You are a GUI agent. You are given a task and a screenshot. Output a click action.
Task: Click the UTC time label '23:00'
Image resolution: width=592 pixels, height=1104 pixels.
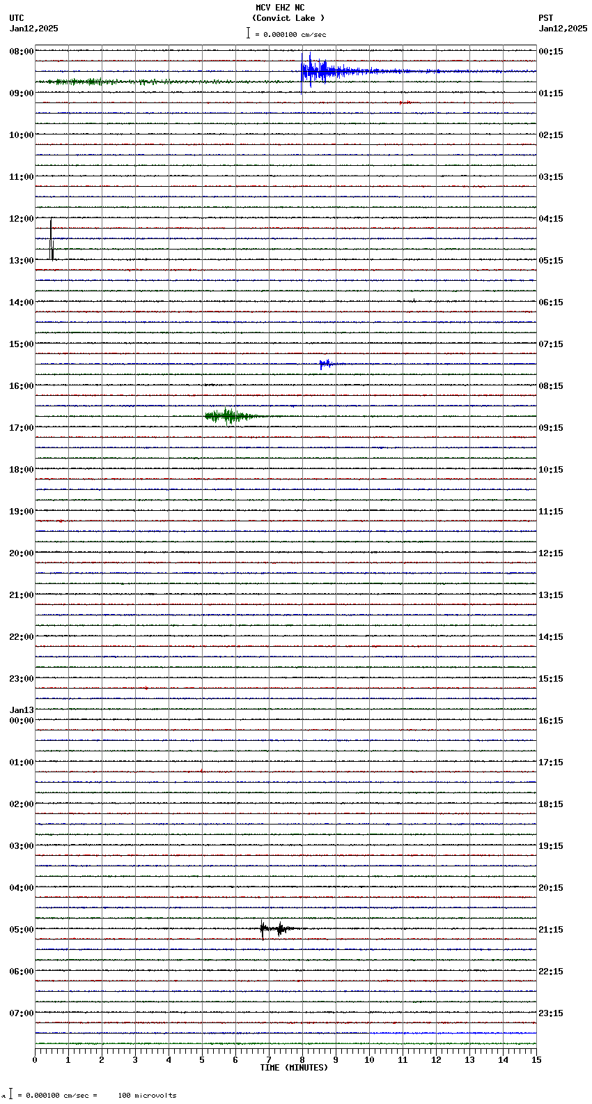[22, 679]
